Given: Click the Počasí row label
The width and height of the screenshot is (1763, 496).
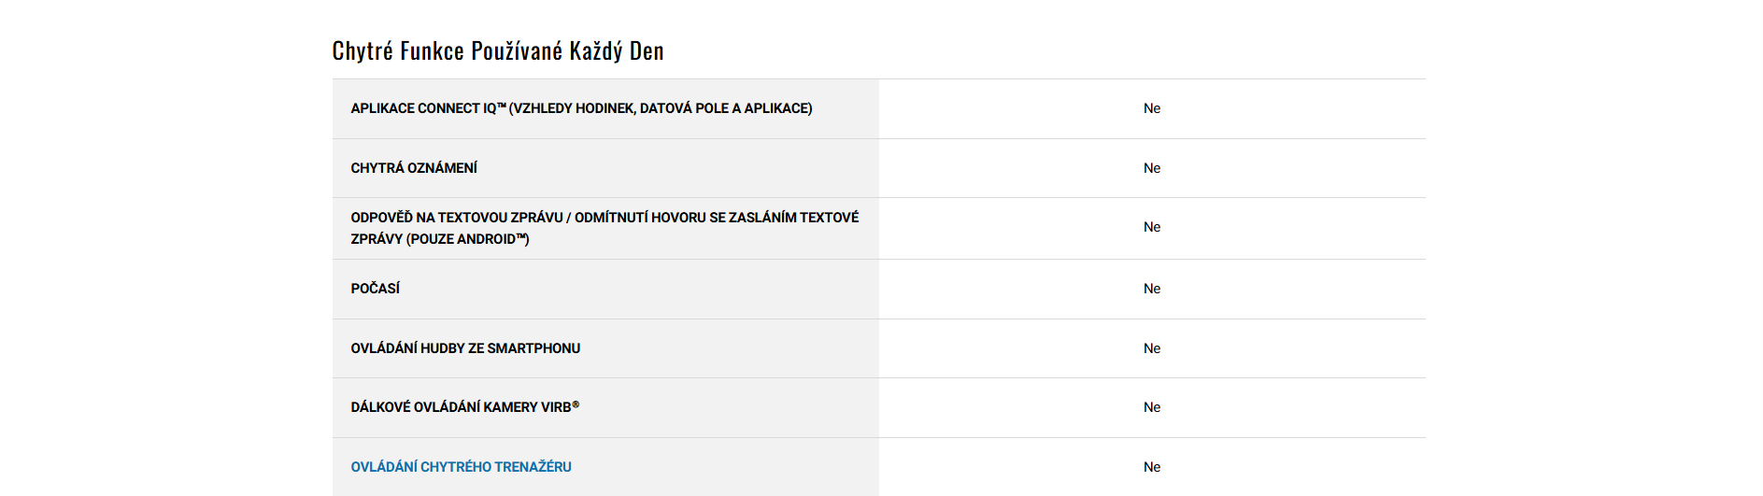Looking at the screenshot, I should [375, 289].
